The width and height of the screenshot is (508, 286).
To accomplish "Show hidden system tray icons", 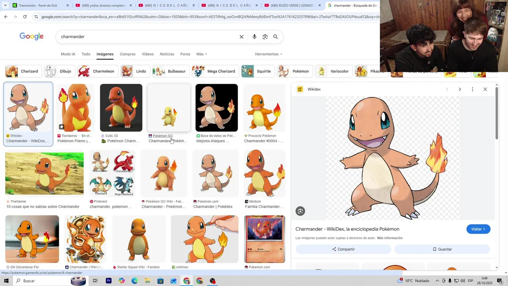I will (437, 281).
